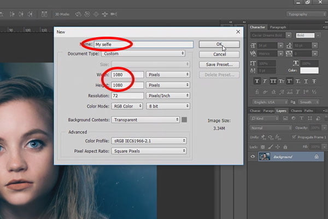Open the Typography workspace switcher dropdown

tap(306, 14)
